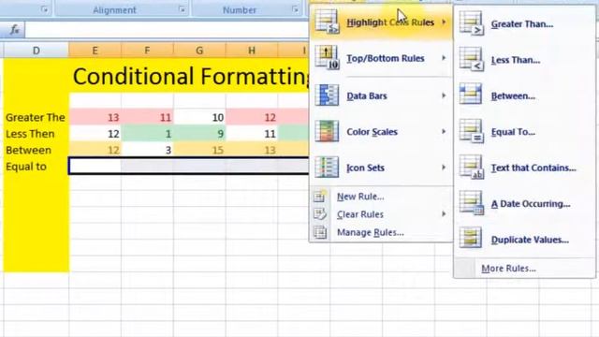Select Less Than... rule option

pyautogui.click(x=524, y=60)
